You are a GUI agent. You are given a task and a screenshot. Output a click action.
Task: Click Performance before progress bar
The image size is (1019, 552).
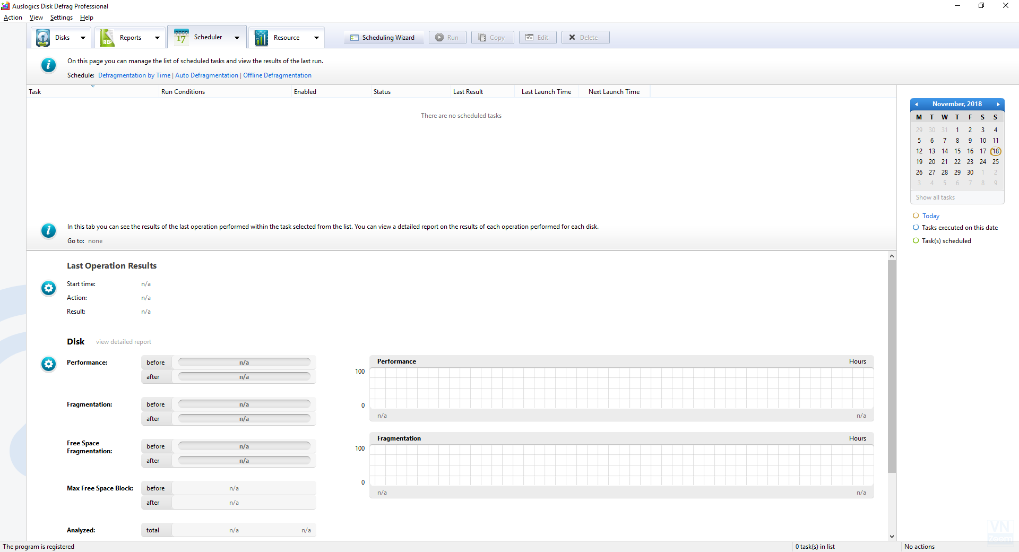(244, 363)
